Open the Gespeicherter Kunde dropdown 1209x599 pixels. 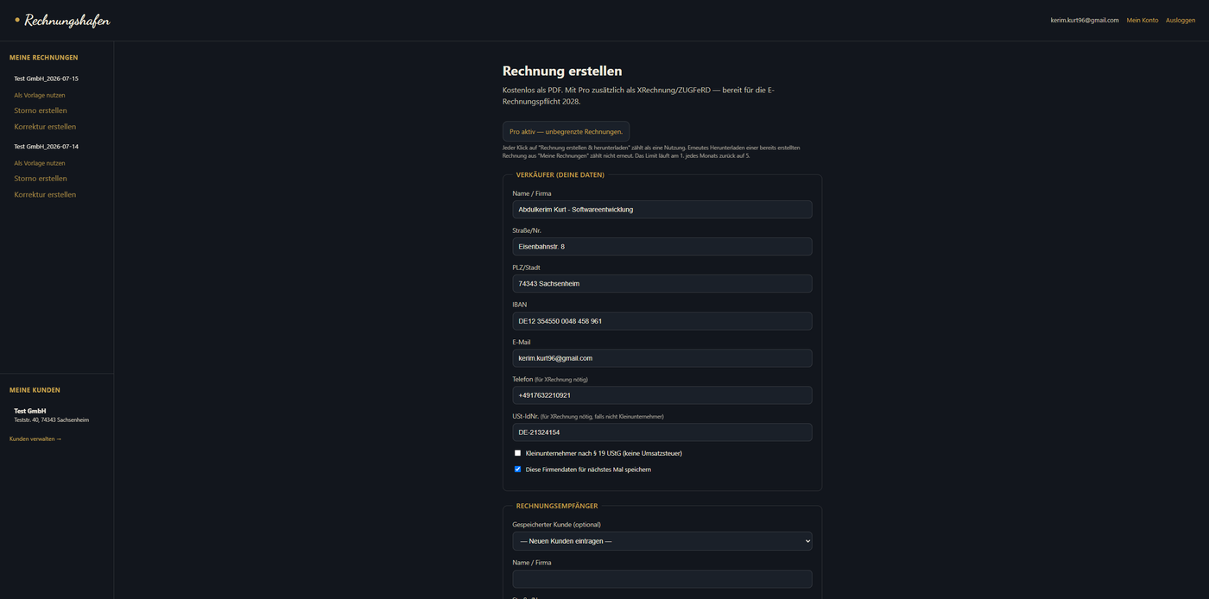point(662,541)
